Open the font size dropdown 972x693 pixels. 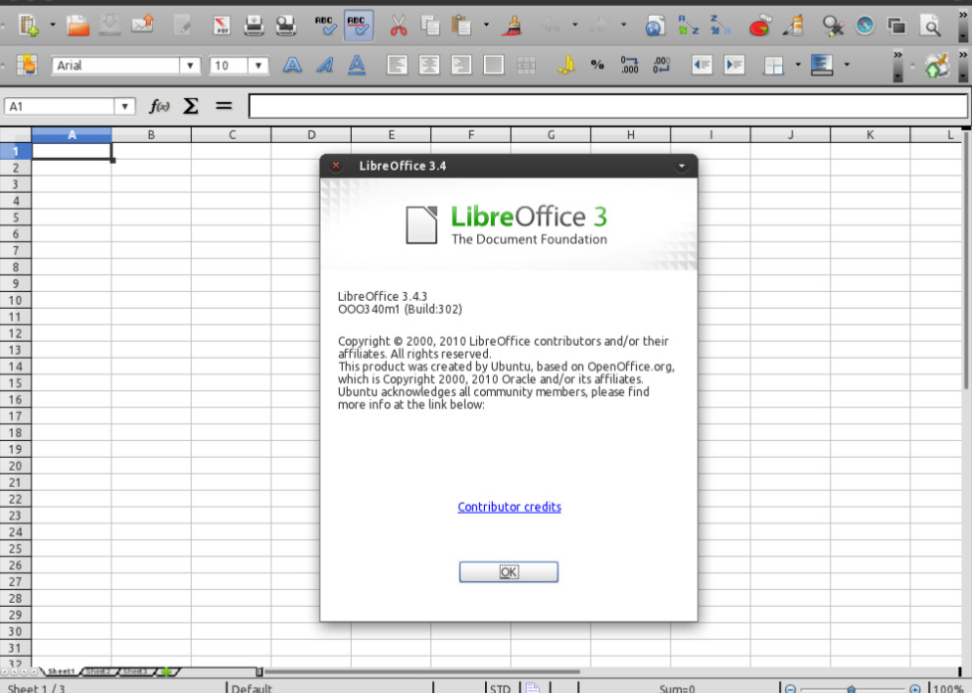pyautogui.click(x=258, y=65)
